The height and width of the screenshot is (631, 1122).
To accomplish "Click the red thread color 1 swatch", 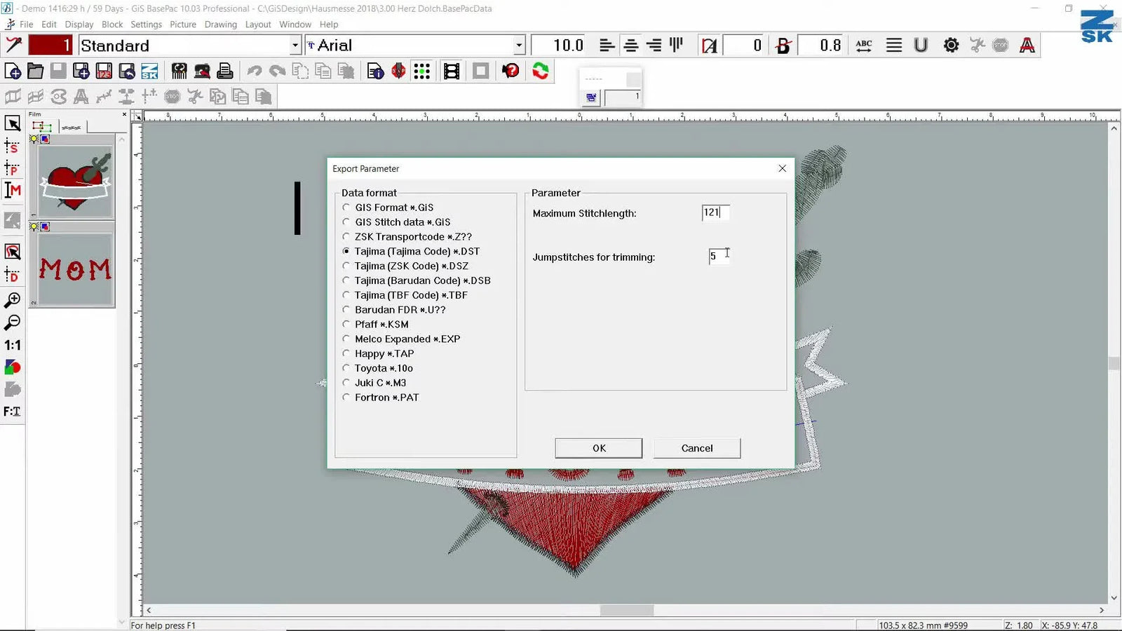I will coord(50,46).
